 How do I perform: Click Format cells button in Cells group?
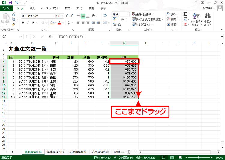coord(172,24)
